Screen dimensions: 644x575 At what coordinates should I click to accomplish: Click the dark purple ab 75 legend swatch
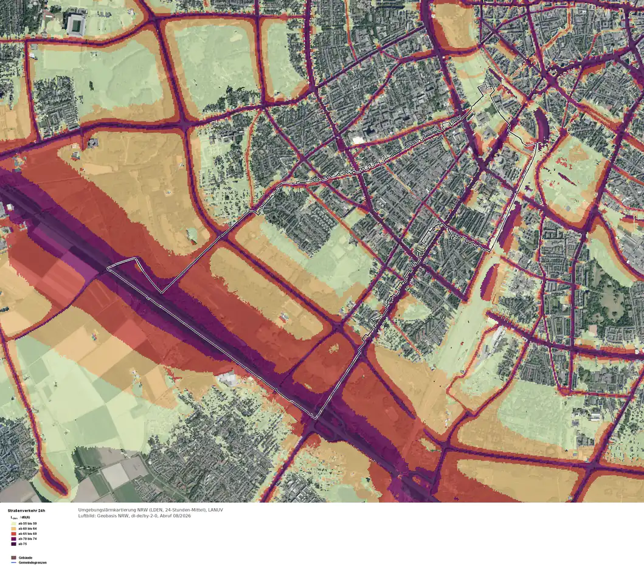point(13,544)
